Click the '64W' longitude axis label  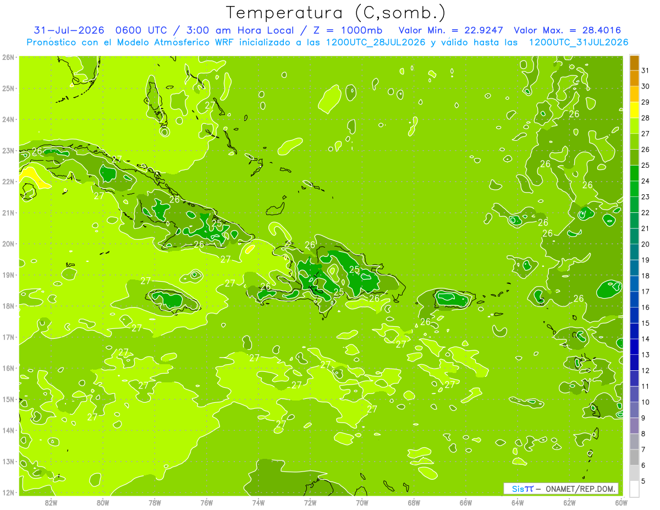518,502
